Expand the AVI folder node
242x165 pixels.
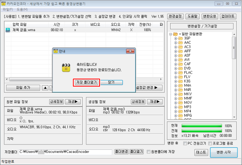175,60
